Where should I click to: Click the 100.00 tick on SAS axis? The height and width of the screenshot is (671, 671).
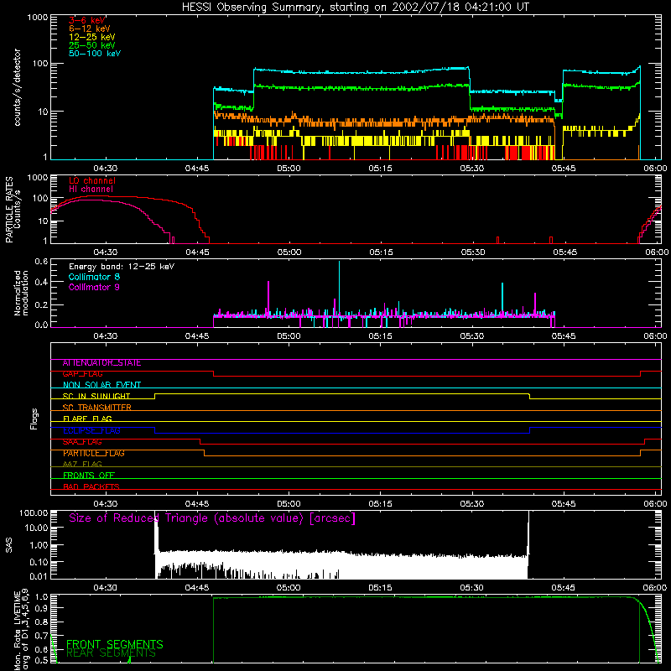coord(34,512)
